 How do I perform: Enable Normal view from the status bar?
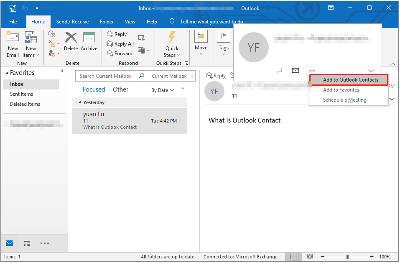pyautogui.click(x=293, y=256)
